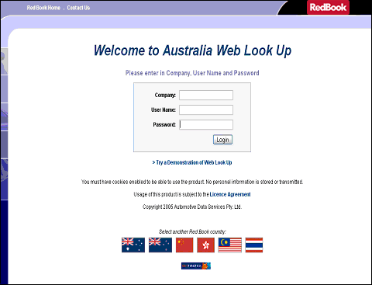Select the China flag

(x=184, y=245)
